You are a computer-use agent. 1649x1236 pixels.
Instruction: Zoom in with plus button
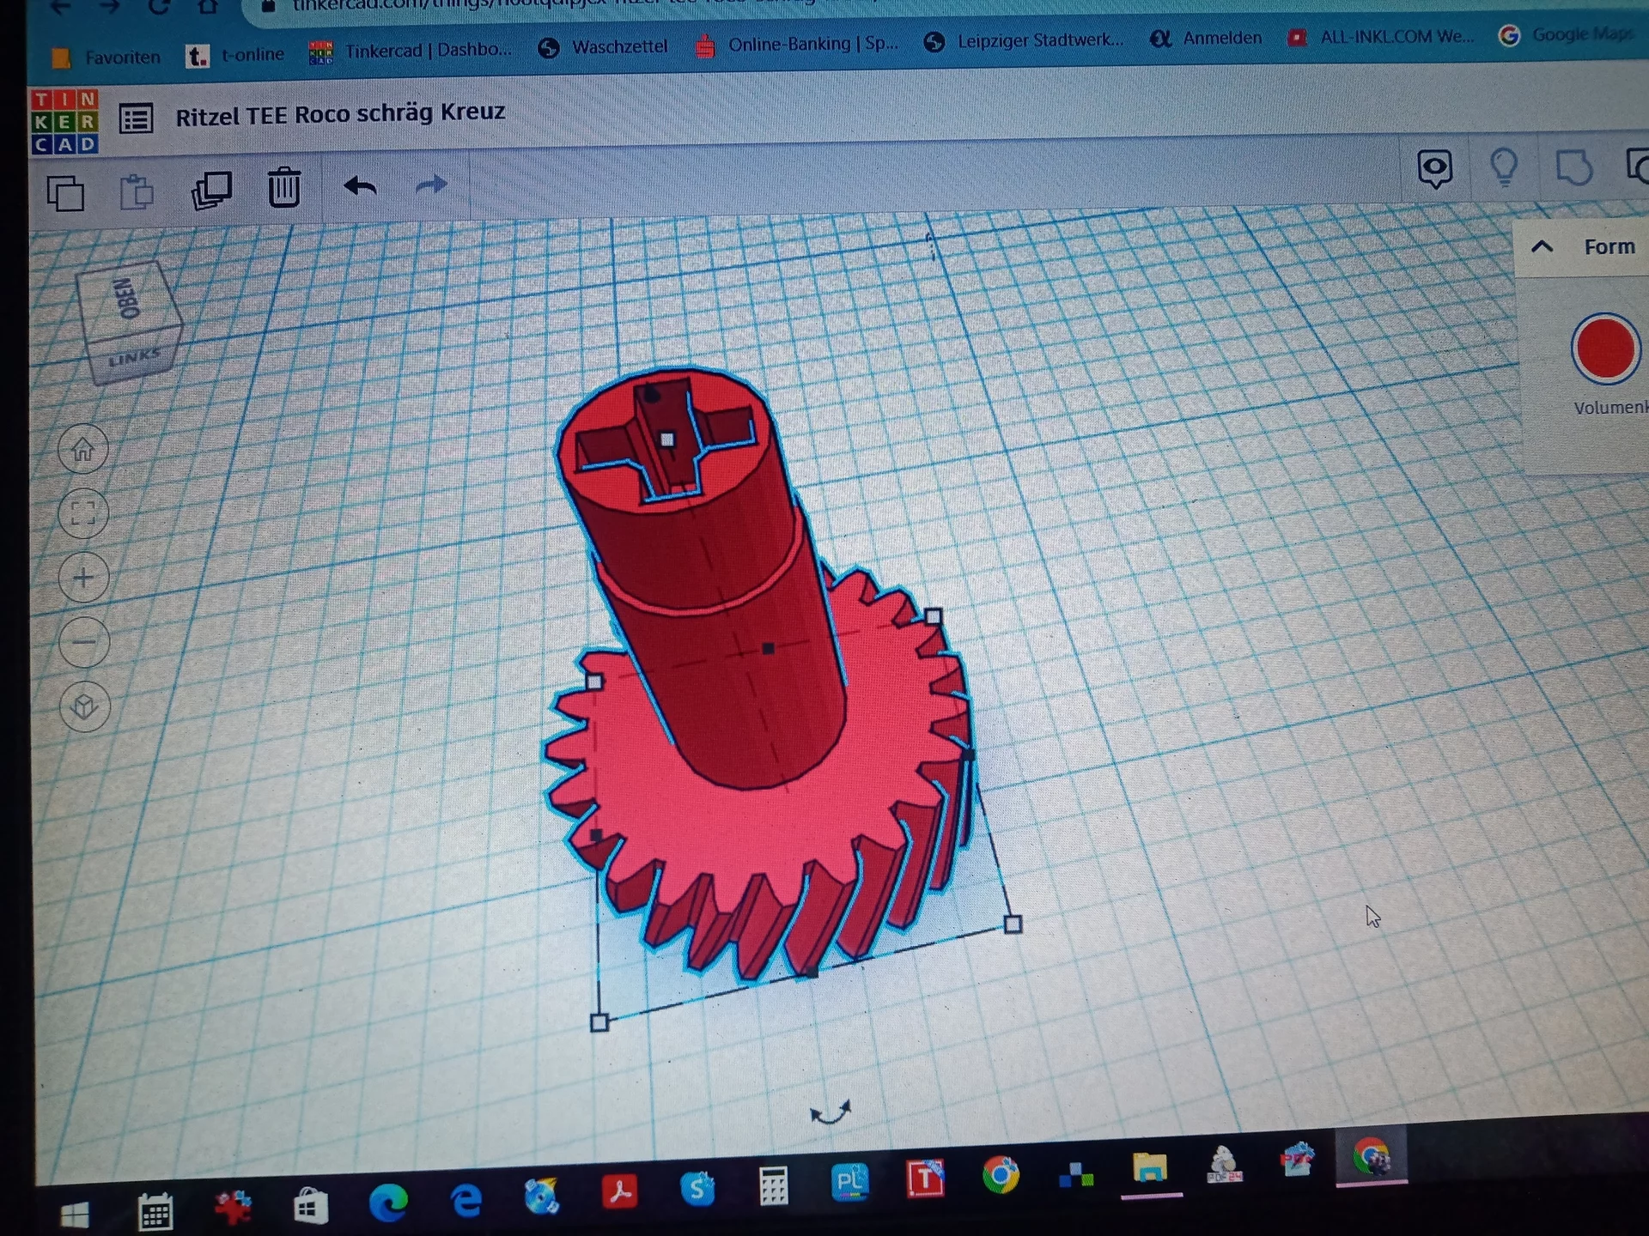pos(84,577)
